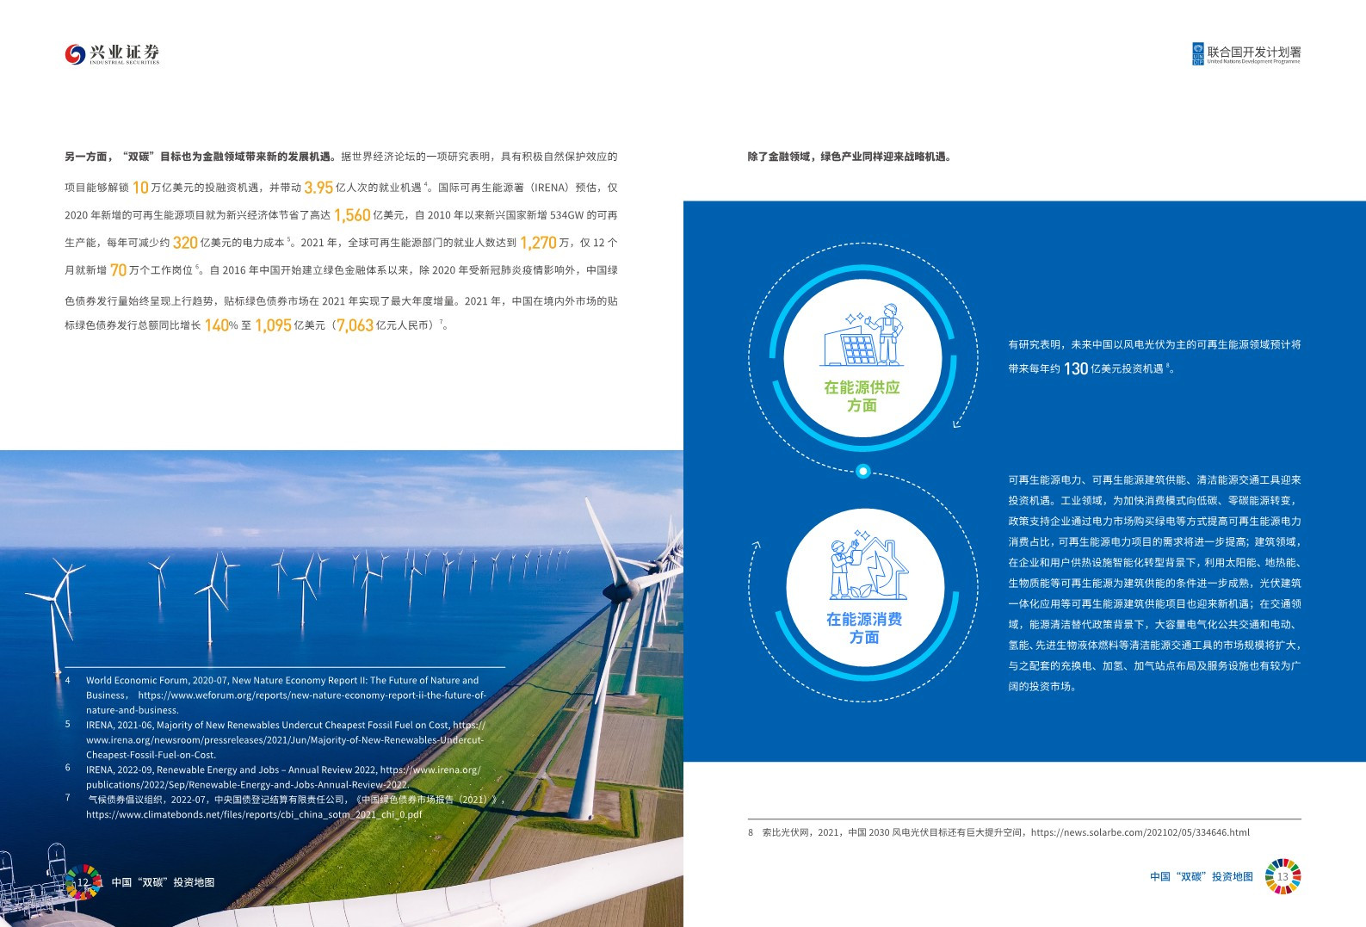Click the connector dot between the two circles
The width and height of the screenshot is (1366, 927).
862,471
